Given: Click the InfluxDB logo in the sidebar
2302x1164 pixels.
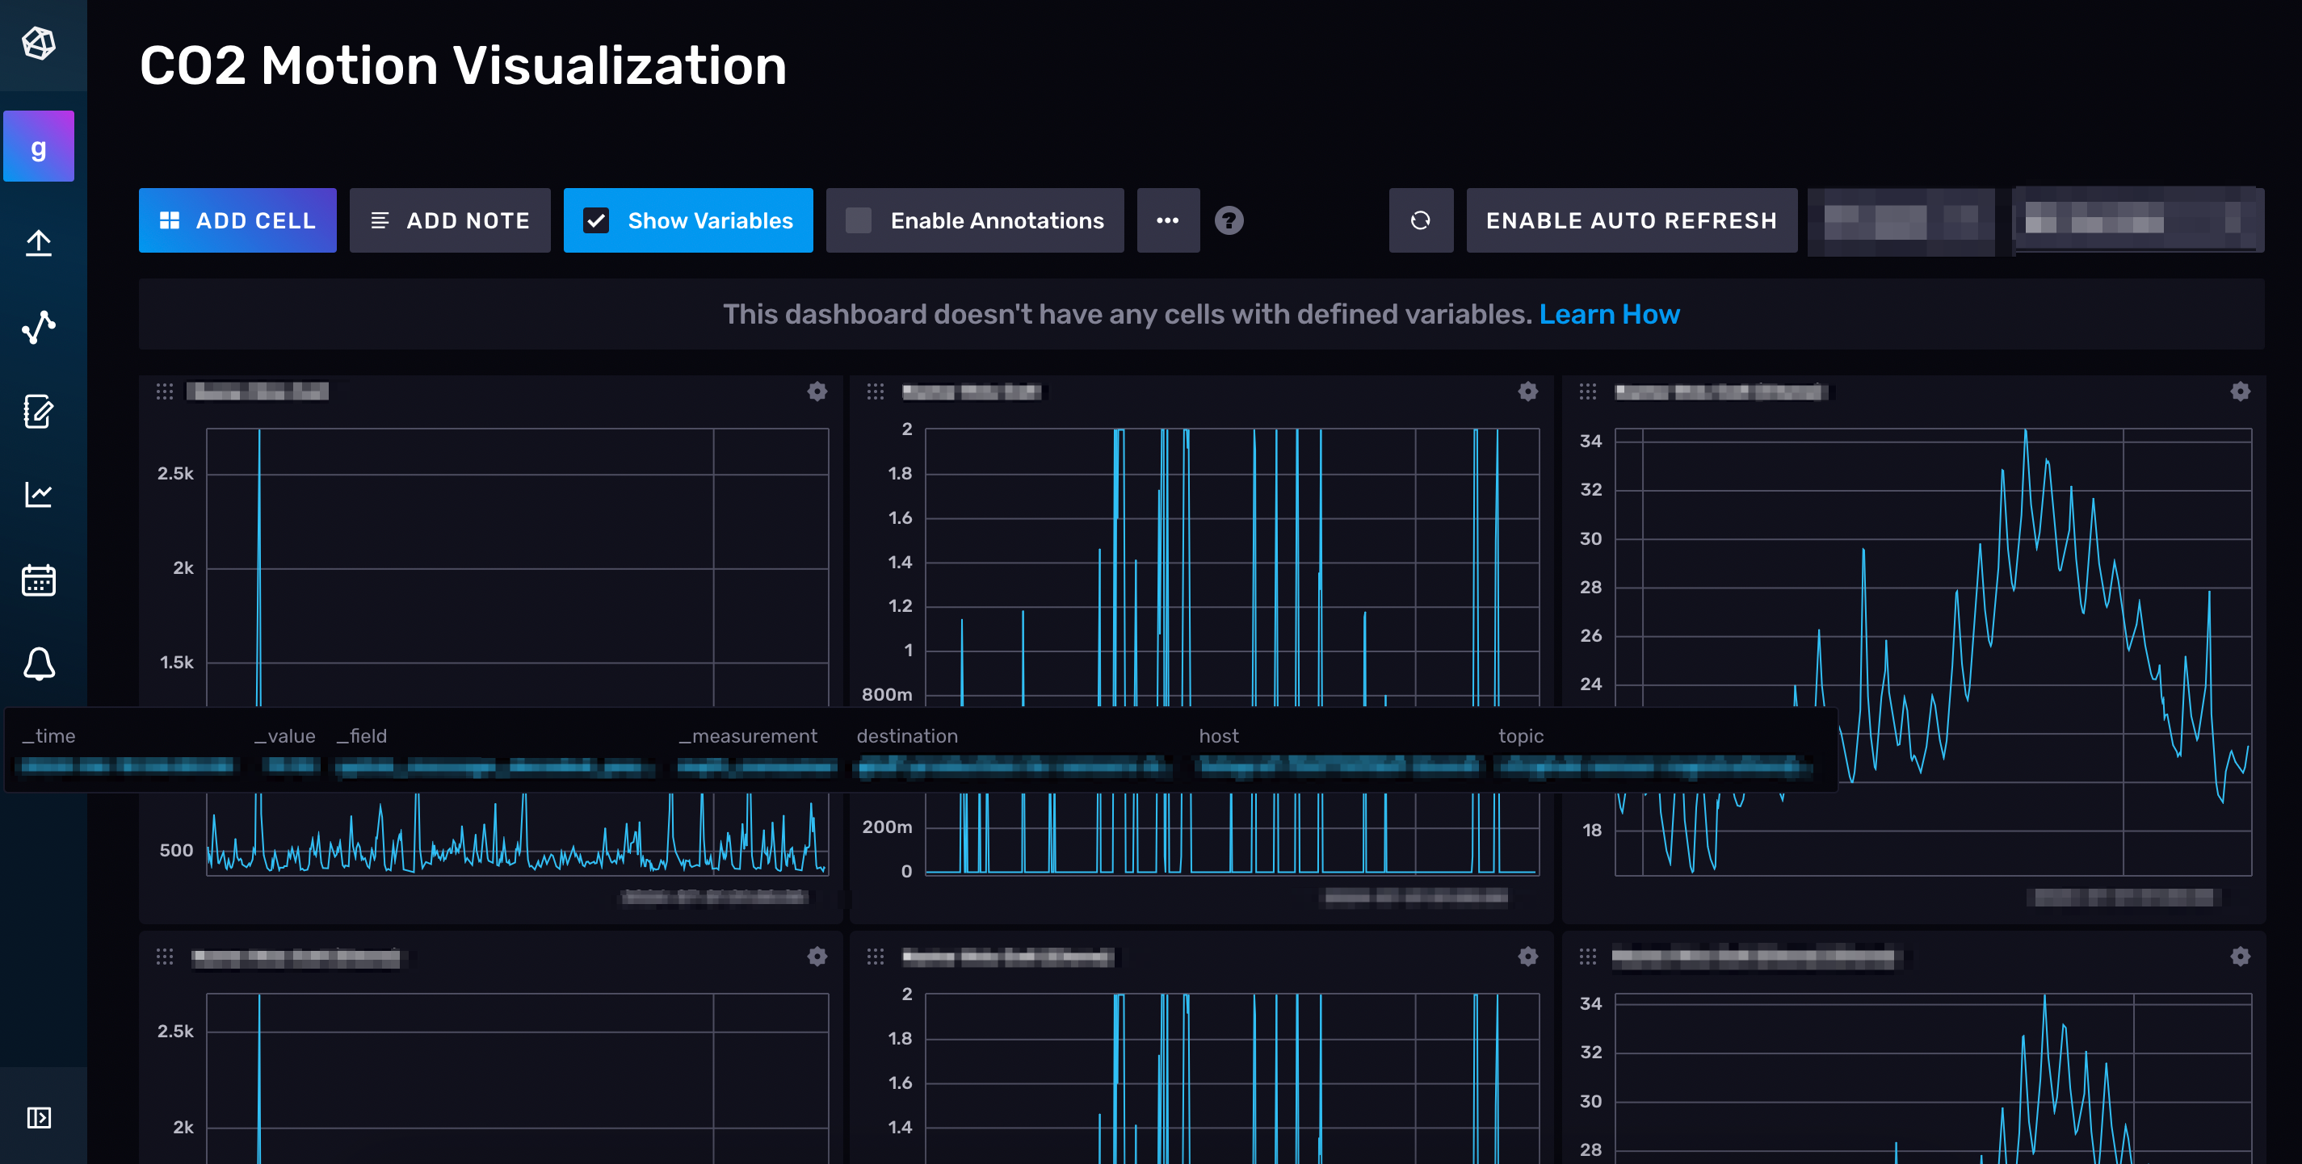Looking at the screenshot, I should point(40,44).
